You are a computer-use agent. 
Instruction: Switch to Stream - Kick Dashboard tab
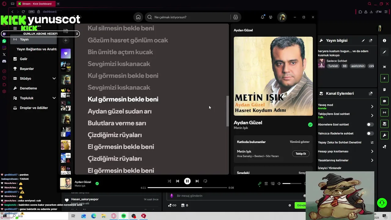tap(36, 4)
